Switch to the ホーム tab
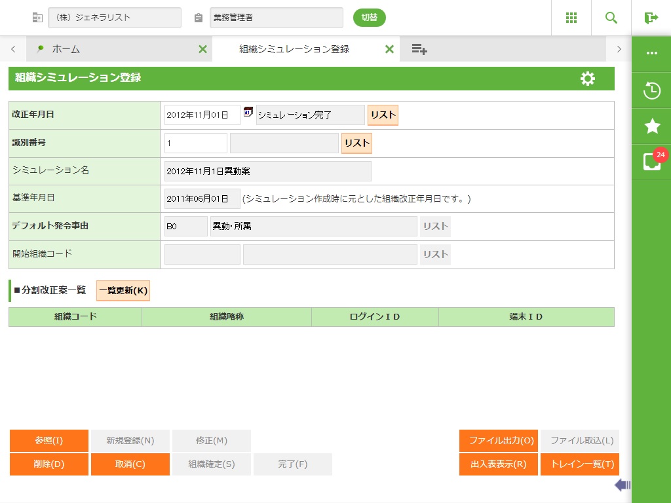Image resolution: width=671 pixels, height=503 pixels. (66, 49)
